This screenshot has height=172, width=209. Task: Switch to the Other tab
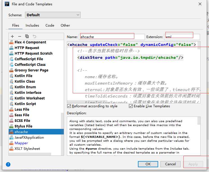[65, 25]
